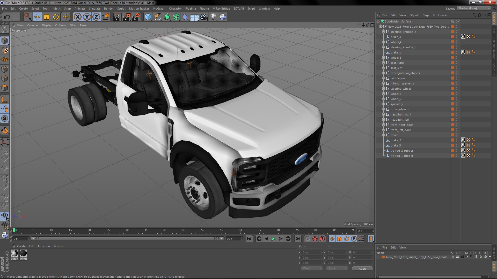Select tie_rod_1_rubber object in tree
This screenshot has height=279, width=497.
coord(402,156)
